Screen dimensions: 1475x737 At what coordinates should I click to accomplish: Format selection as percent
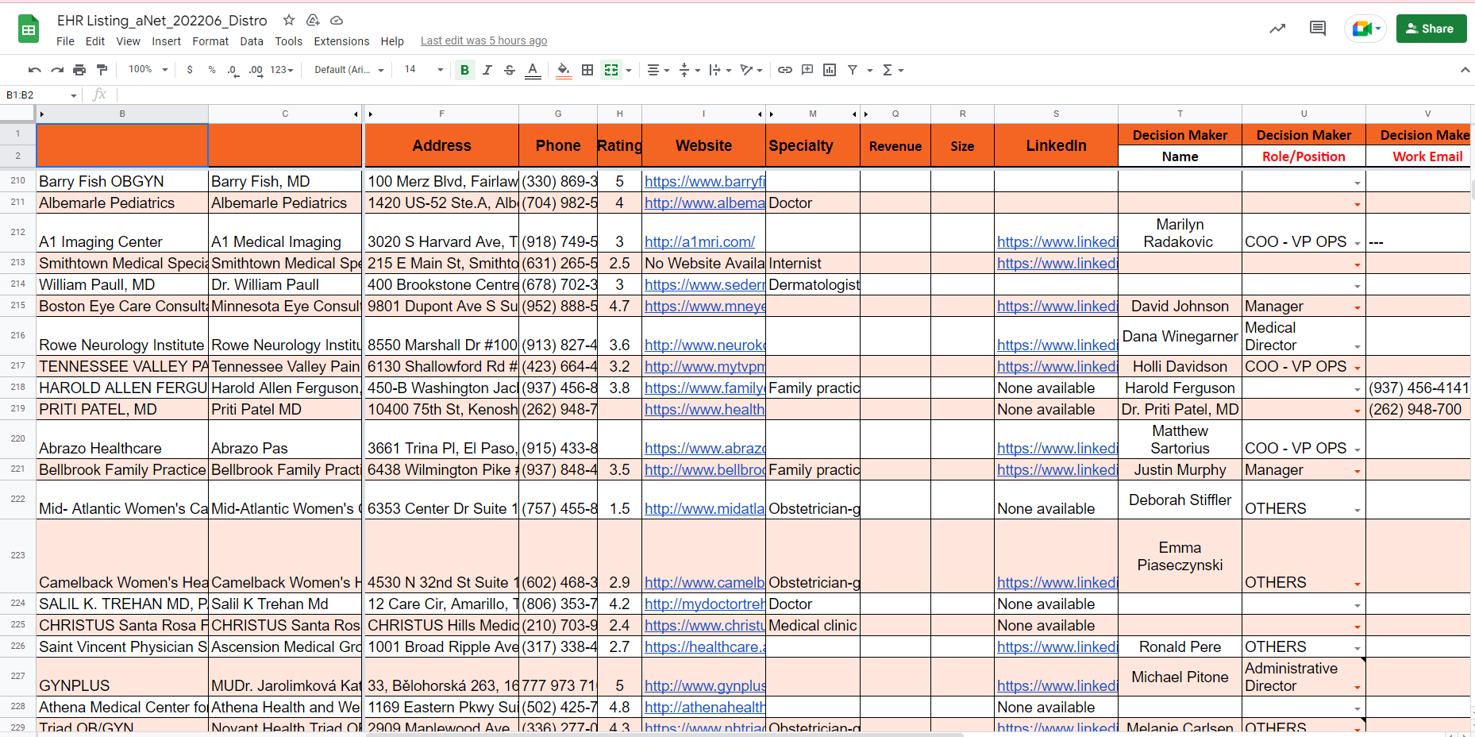[x=212, y=70]
